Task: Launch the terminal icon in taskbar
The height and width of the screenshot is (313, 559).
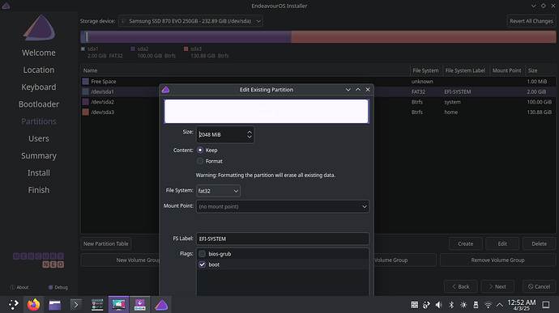Action: click(x=75, y=305)
